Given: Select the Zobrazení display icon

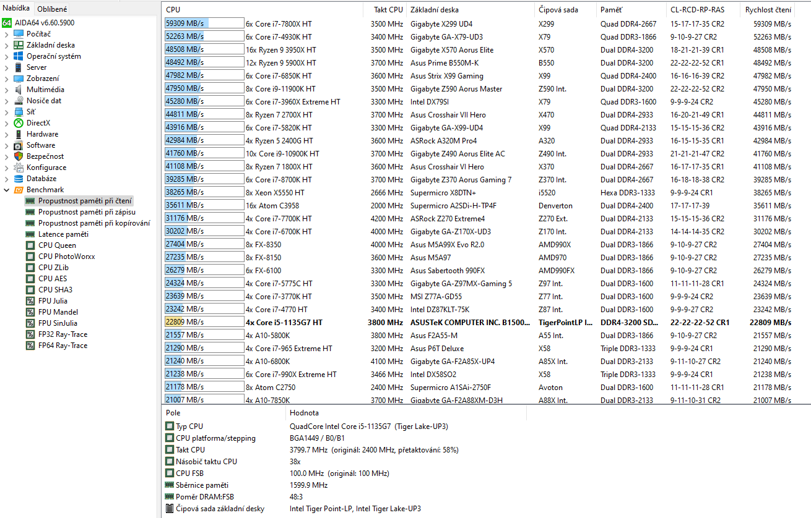Looking at the screenshot, I should point(19,78).
